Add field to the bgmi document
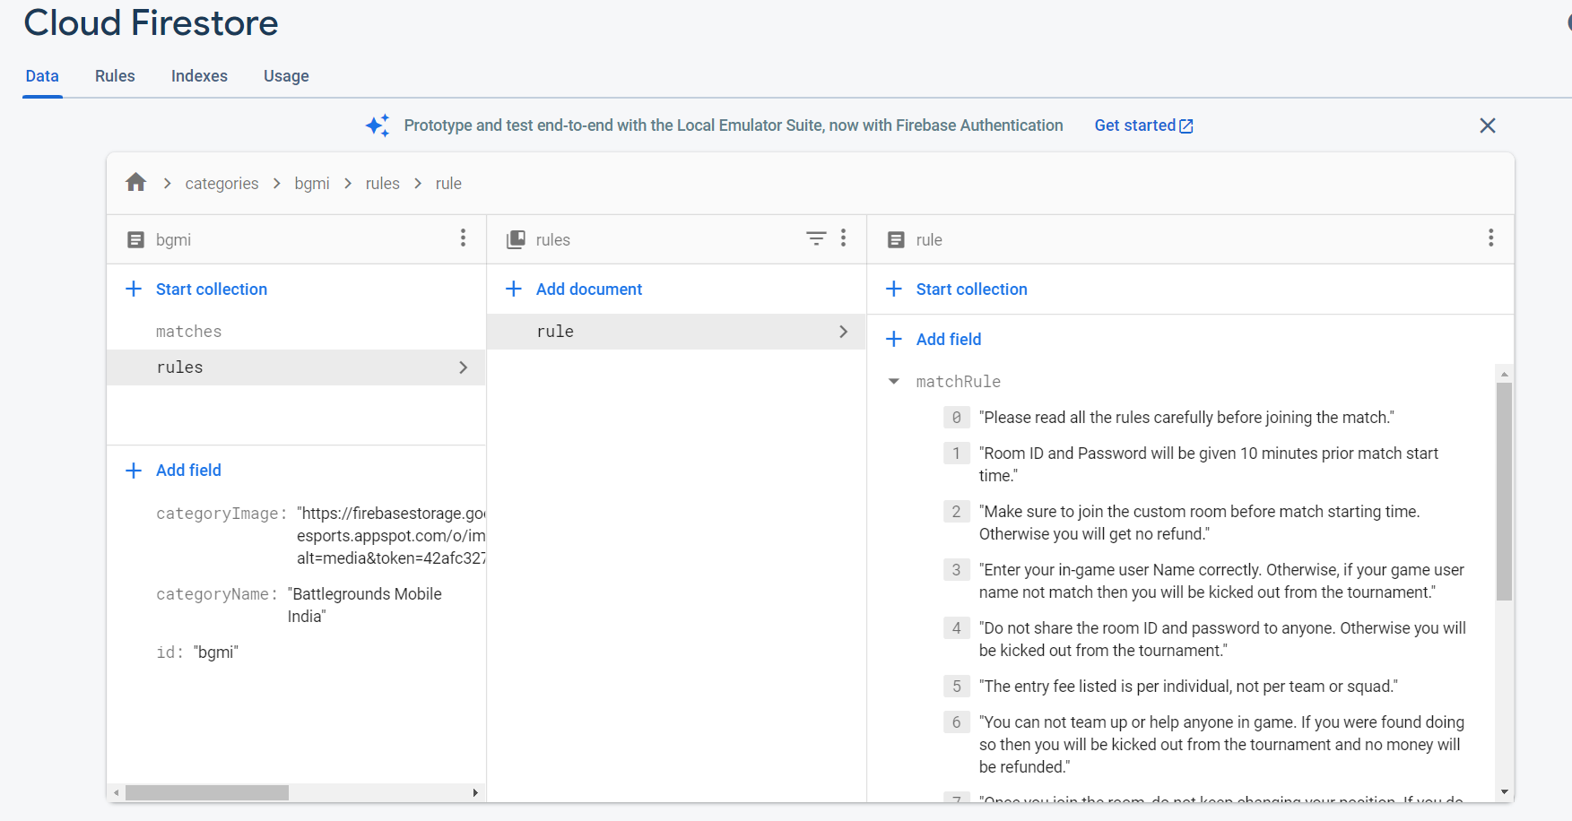The width and height of the screenshot is (1572, 821). tap(188, 471)
